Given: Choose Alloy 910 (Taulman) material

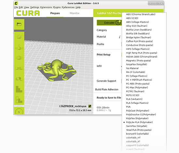Looking at the screenshot, I should 144,26.
